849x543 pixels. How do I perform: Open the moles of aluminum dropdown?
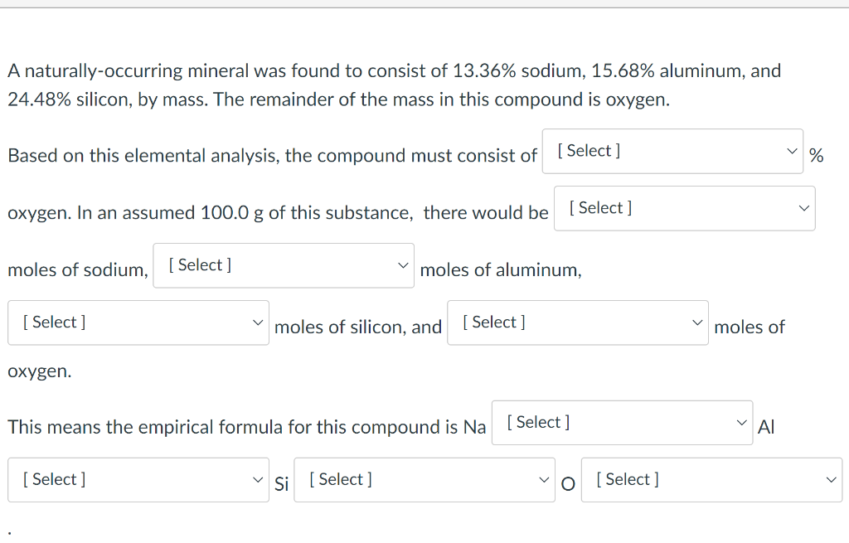(x=284, y=264)
